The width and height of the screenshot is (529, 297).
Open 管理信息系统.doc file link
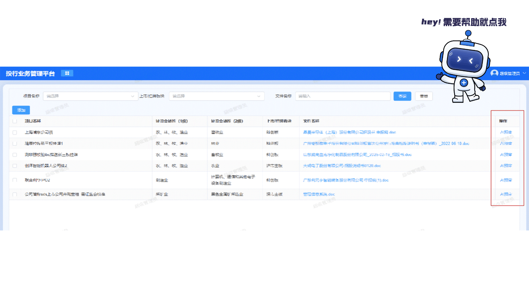pos(319,194)
